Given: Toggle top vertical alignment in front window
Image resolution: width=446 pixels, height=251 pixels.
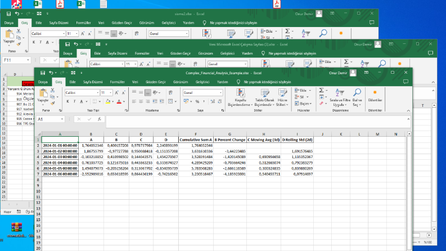Looking at the screenshot, I should click(134, 92).
